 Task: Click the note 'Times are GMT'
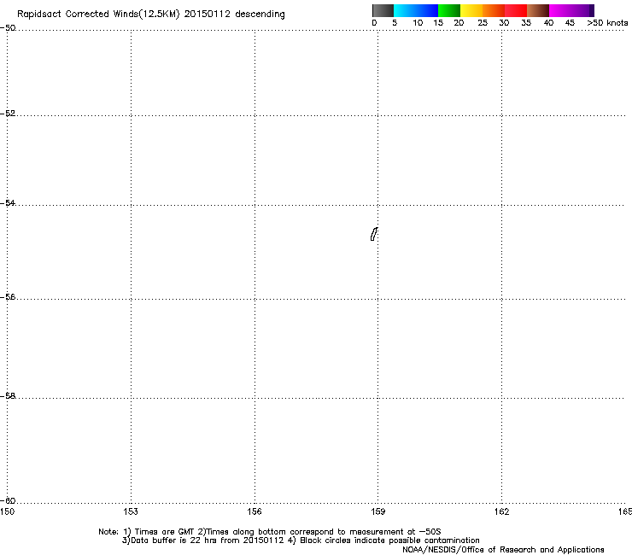point(165,532)
